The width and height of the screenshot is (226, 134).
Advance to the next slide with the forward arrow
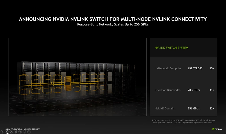pyautogui.click(x=7, y=132)
